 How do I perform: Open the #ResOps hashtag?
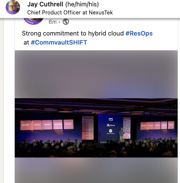[x=139, y=34]
